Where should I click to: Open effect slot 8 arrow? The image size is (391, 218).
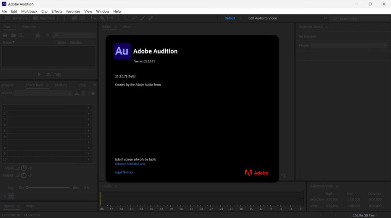[89, 148]
